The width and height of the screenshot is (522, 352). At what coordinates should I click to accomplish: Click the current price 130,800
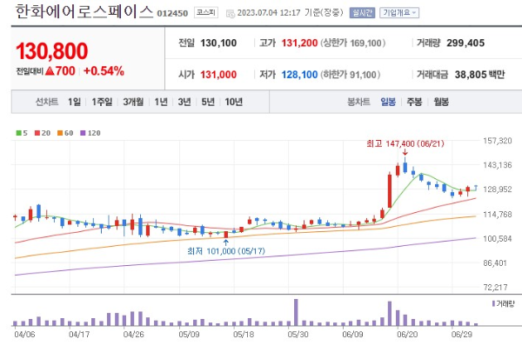point(52,51)
